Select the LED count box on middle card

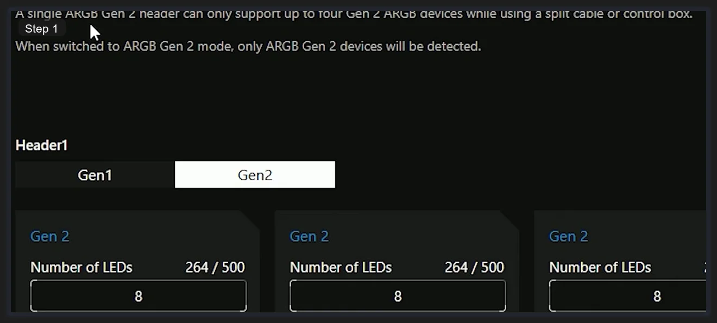tap(398, 295)
